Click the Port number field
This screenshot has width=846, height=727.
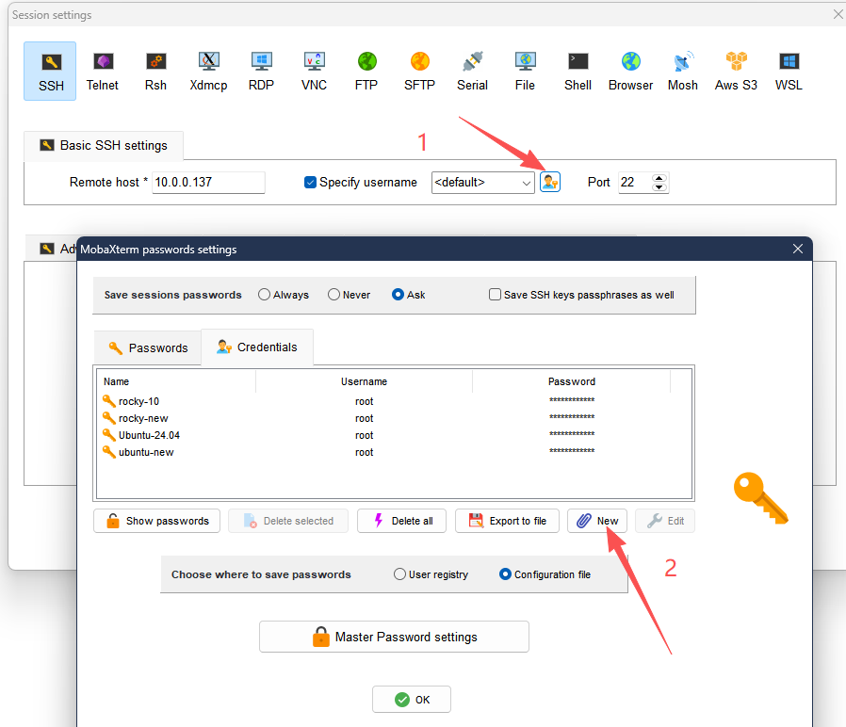click(x=635, y=183)
